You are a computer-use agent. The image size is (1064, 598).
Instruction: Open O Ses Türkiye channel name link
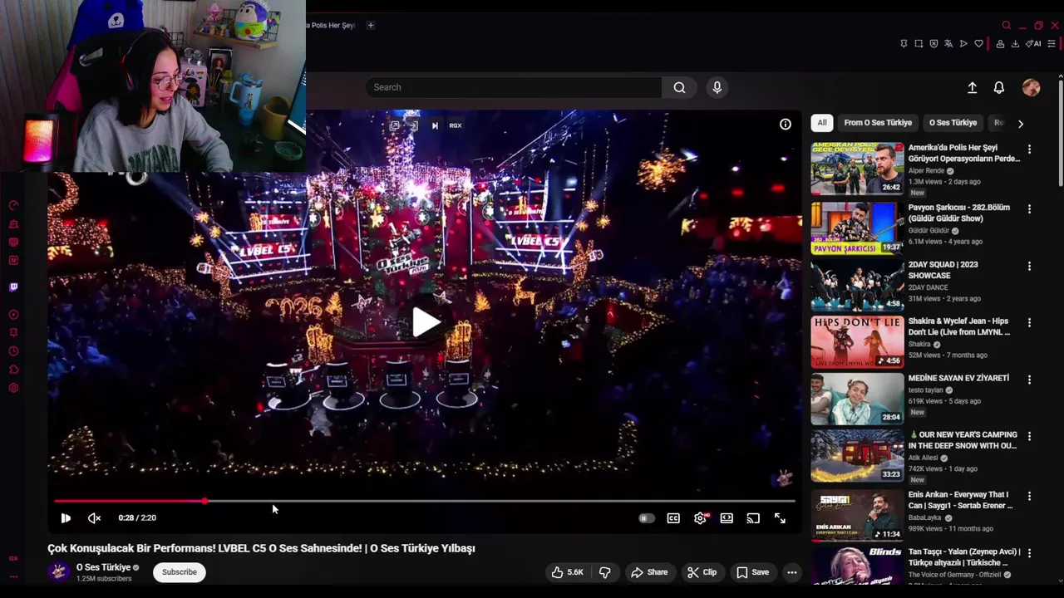tap(103, 567)
